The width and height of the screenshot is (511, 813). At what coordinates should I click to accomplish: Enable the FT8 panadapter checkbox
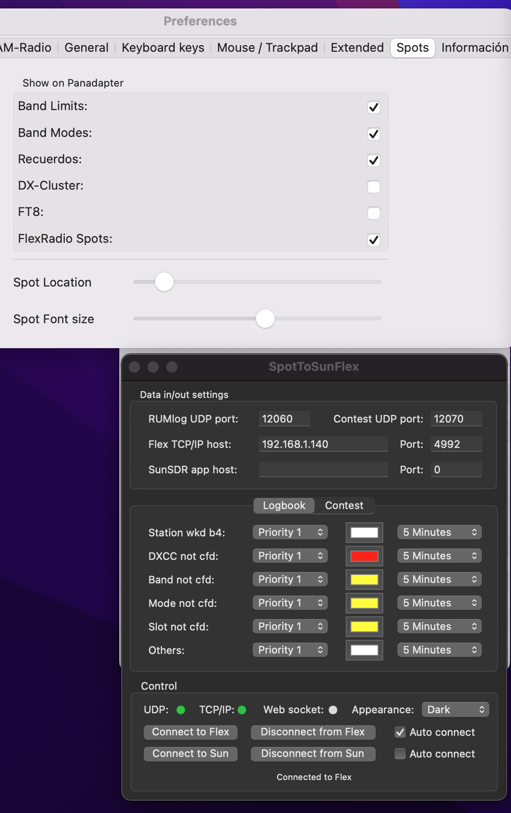coord(374,213)
